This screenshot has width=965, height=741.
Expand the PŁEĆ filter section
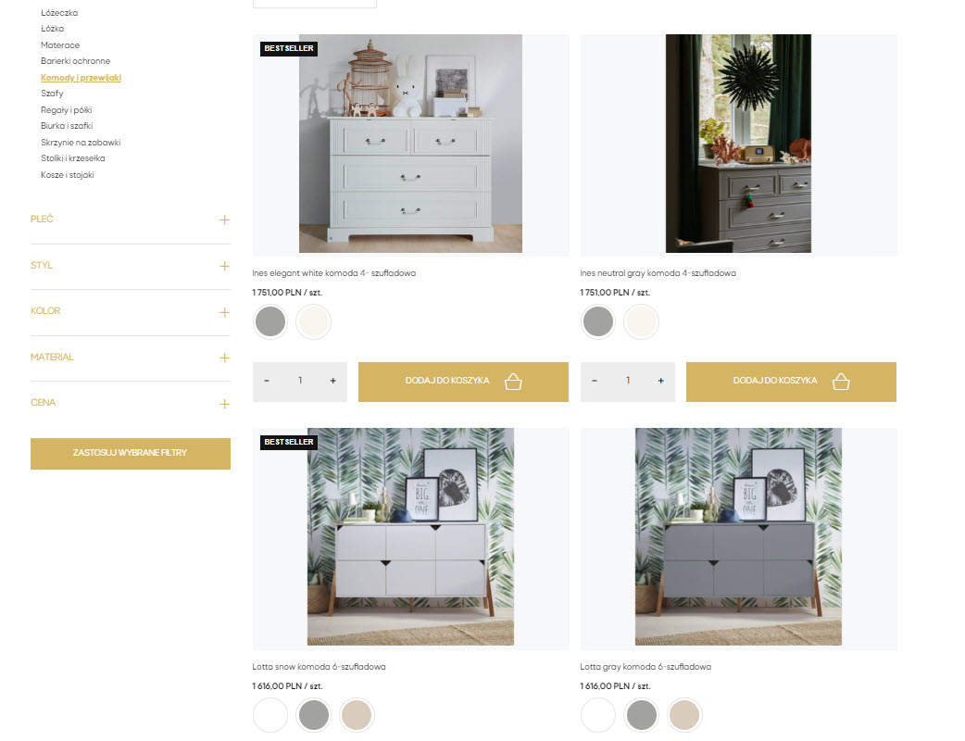pos(224,220)
